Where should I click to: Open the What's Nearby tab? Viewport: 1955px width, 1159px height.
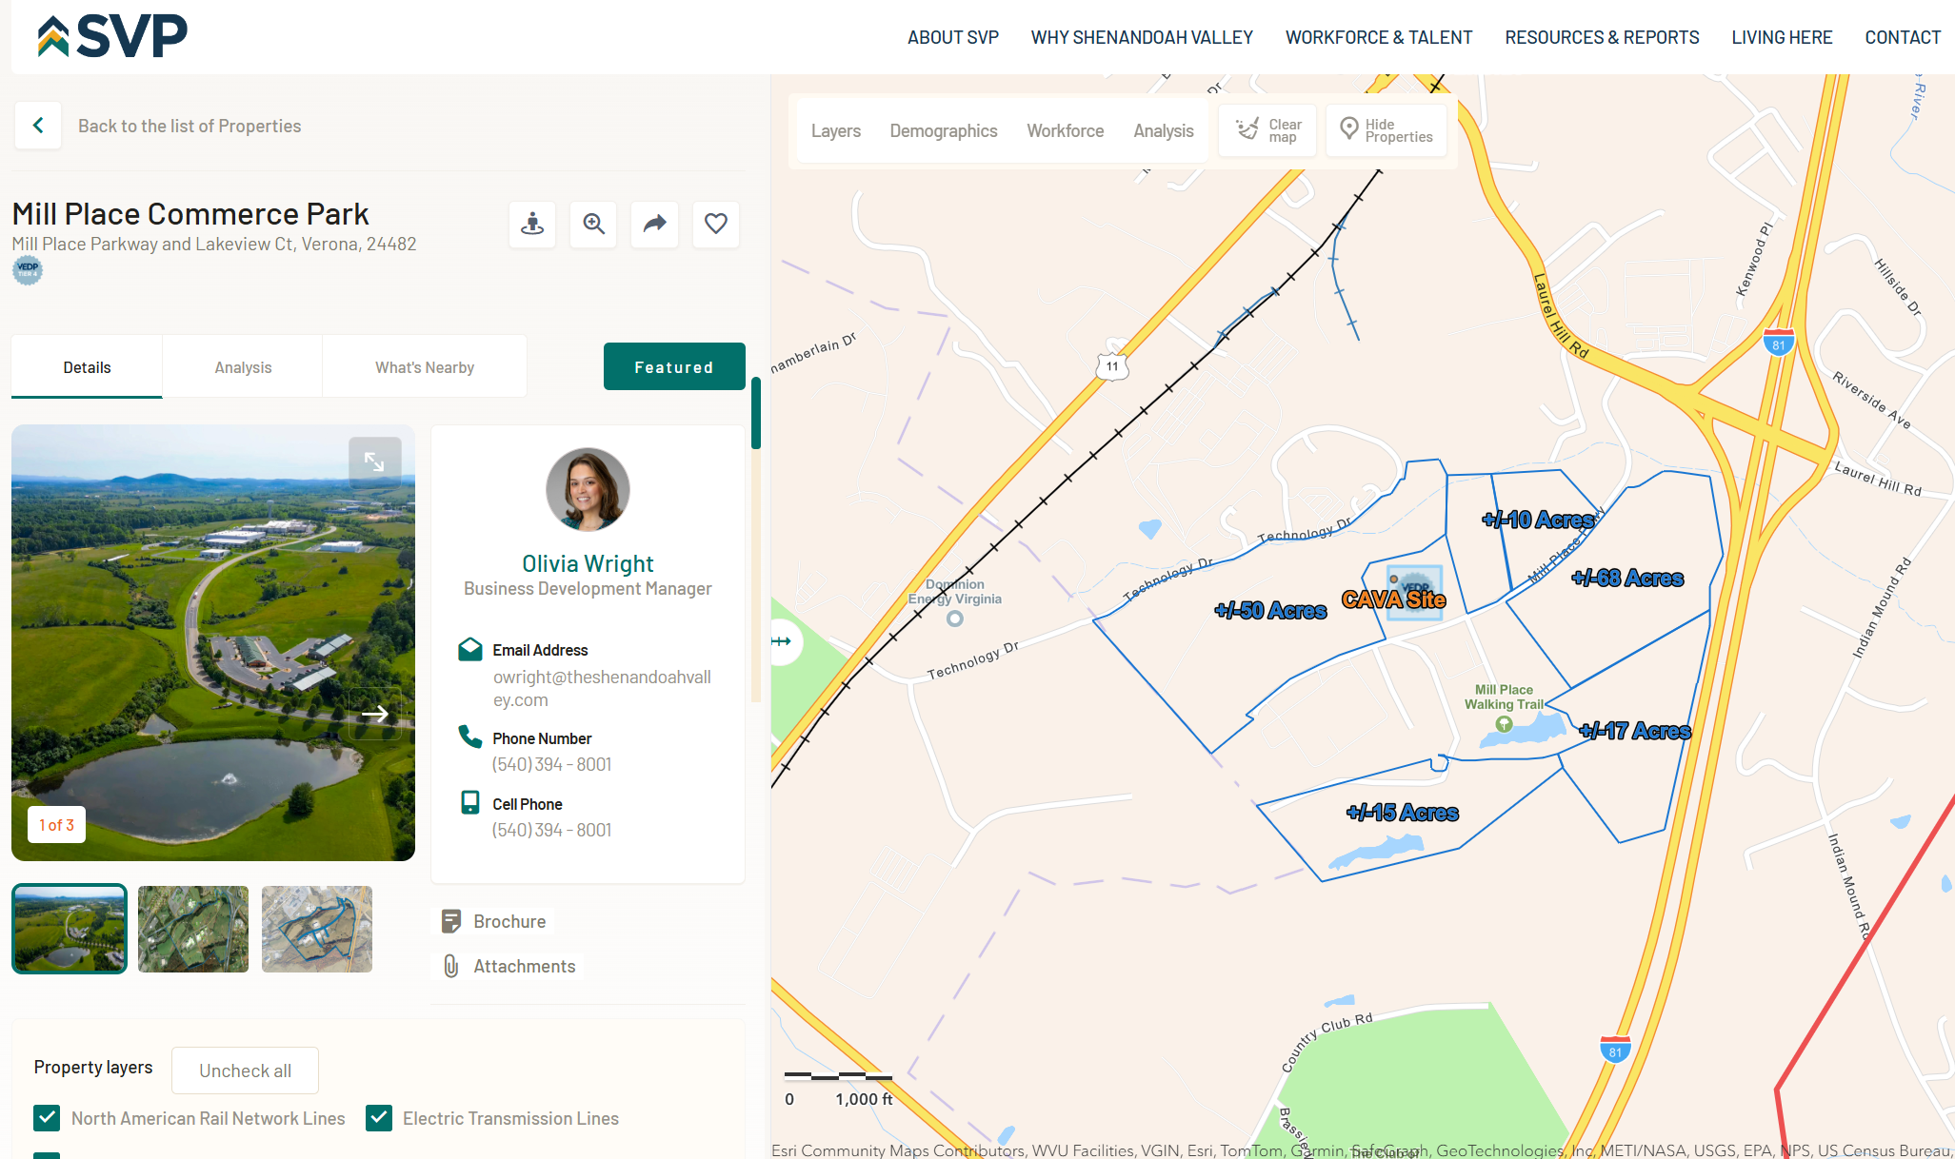[424, 367]
